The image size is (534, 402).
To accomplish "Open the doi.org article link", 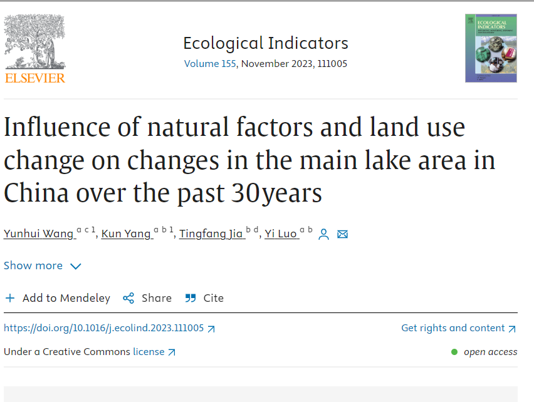I will point(103,328).
